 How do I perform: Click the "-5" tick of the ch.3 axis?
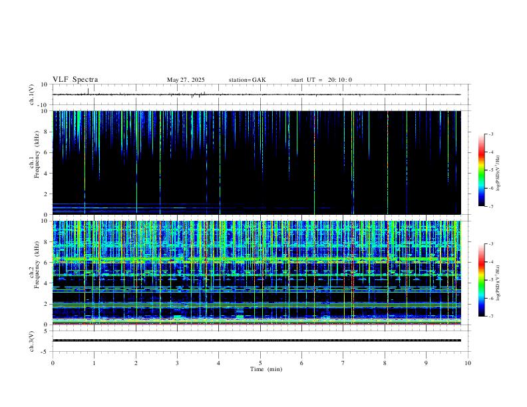(45, 352)
